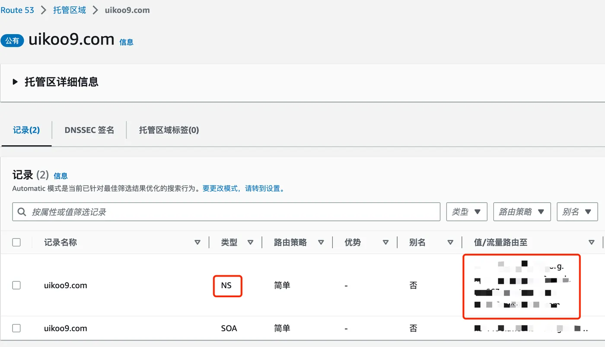Click the 优势 column filter icon
This screenshot has height=347, width=605.
pyautogui.click(x=385, y=242)
